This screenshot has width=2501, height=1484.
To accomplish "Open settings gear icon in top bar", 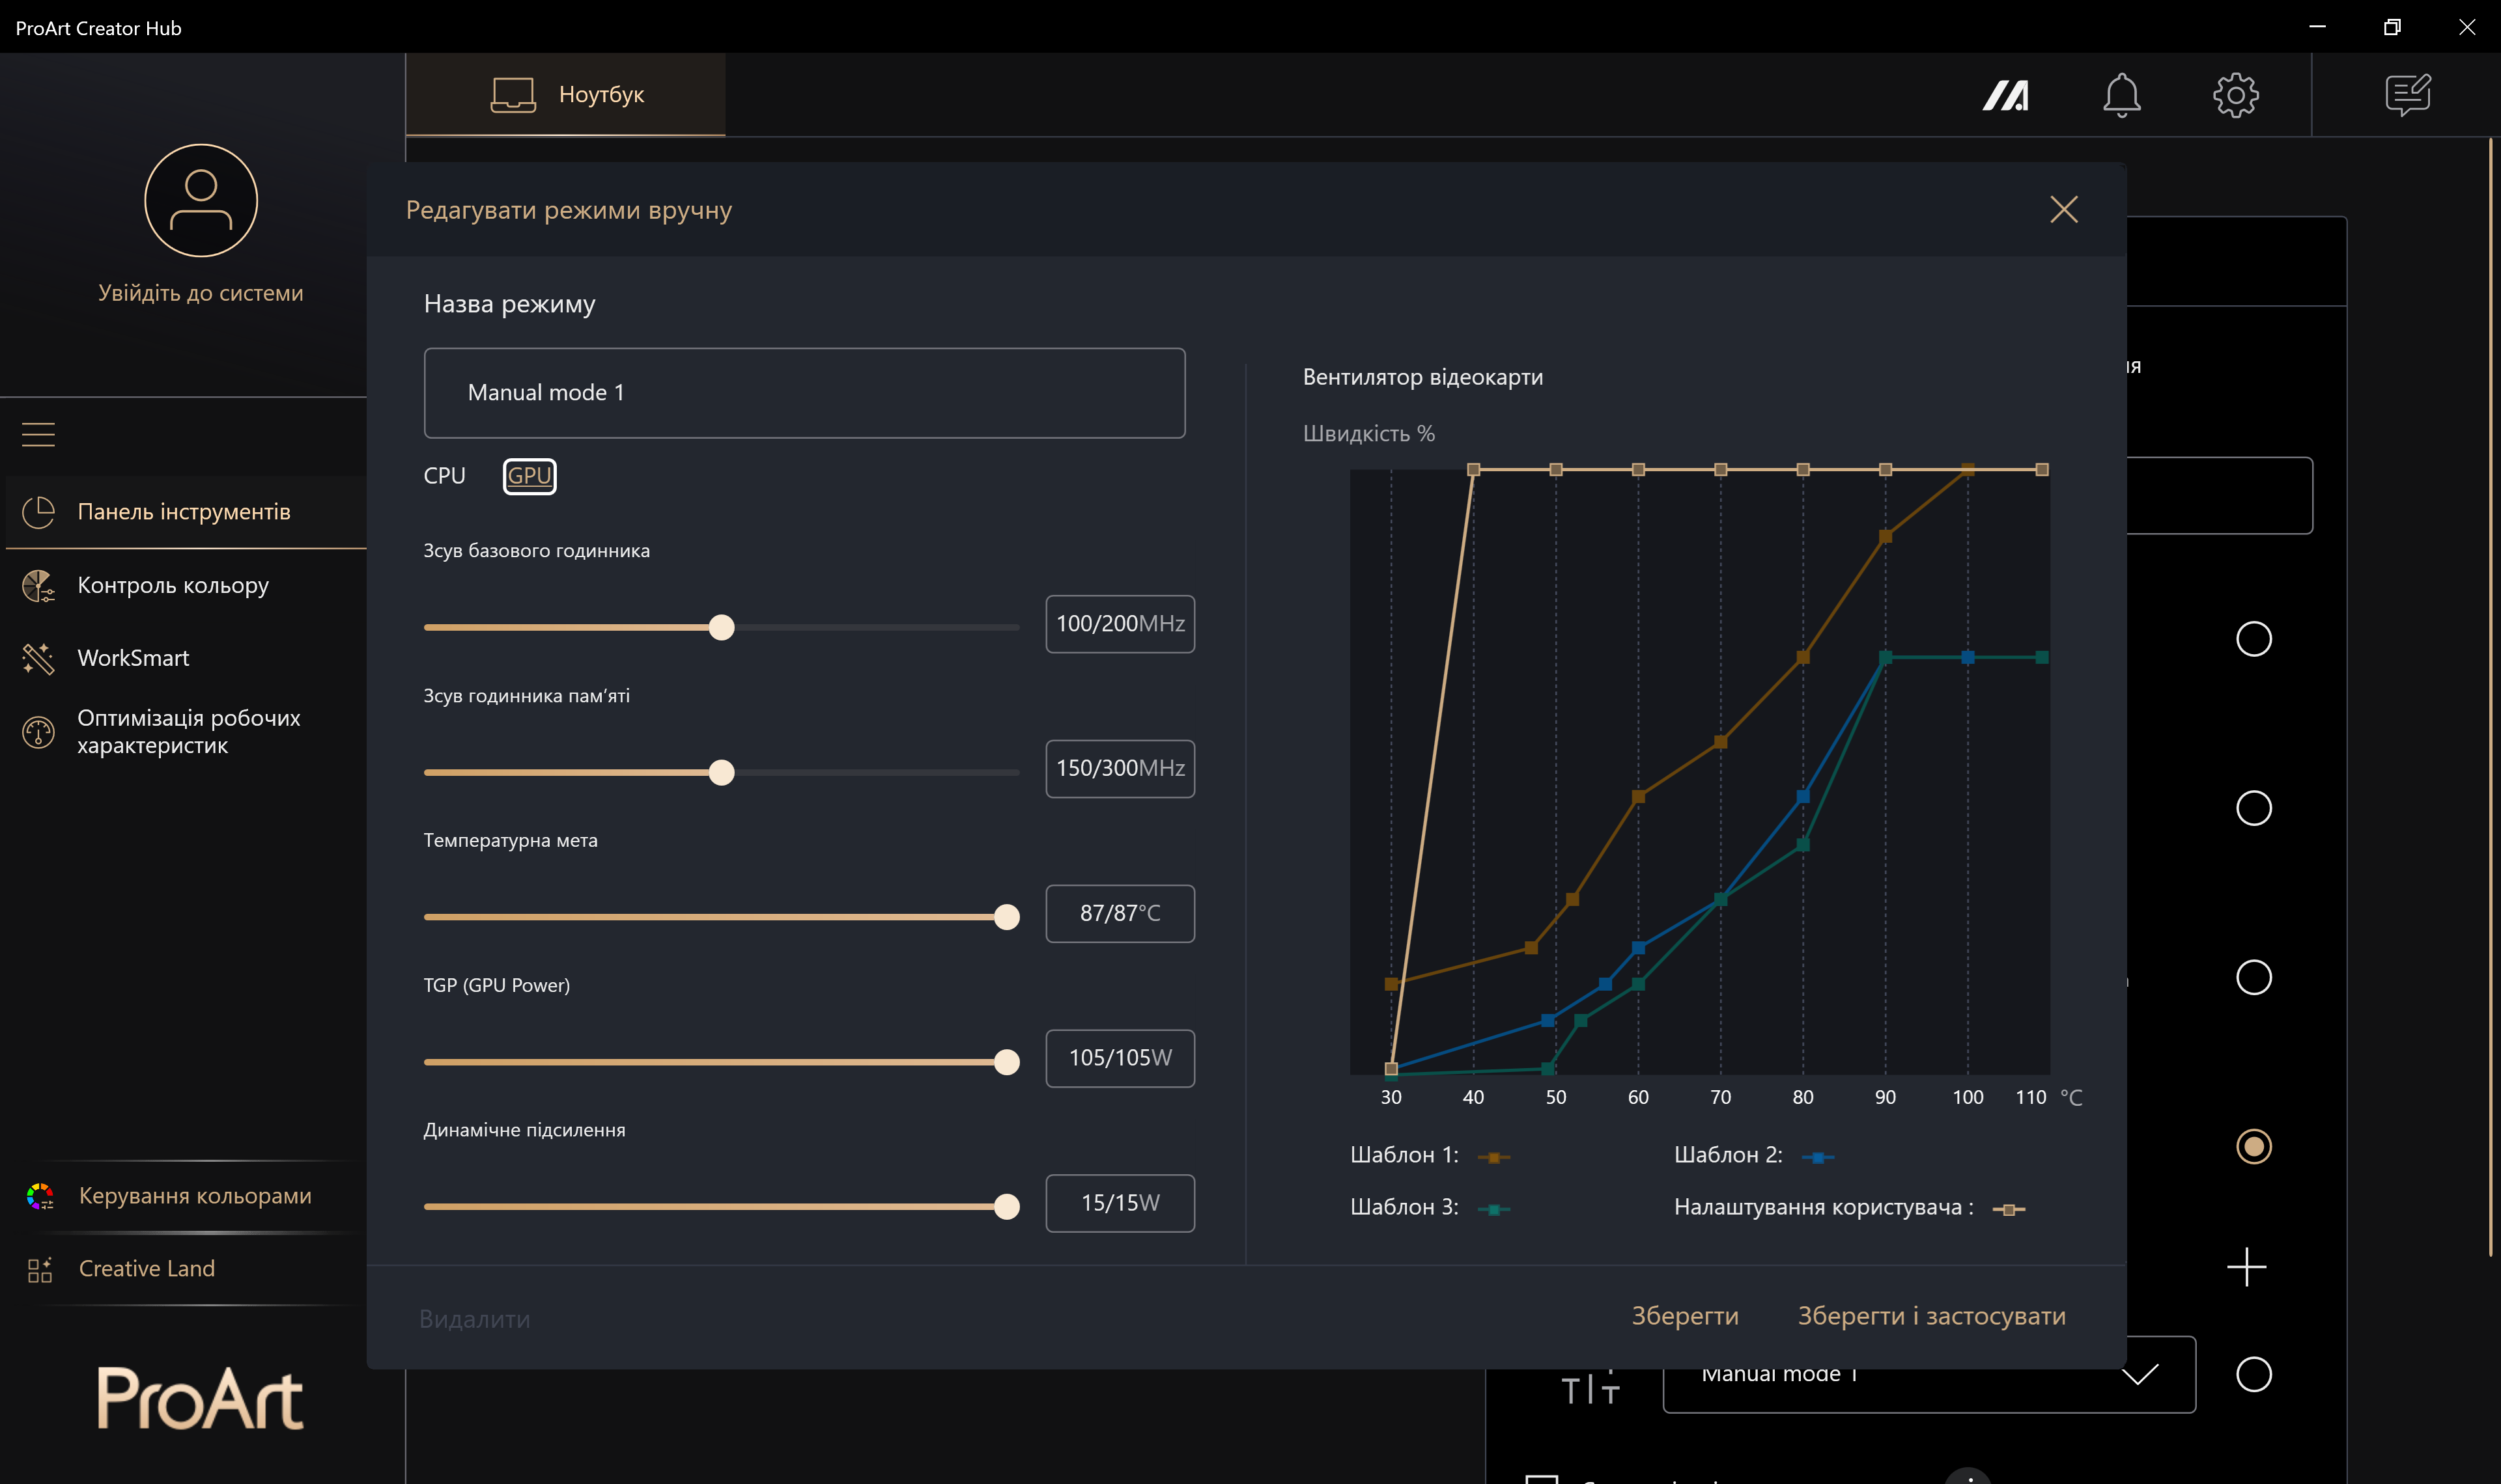I will click(x=2235, y=95).
